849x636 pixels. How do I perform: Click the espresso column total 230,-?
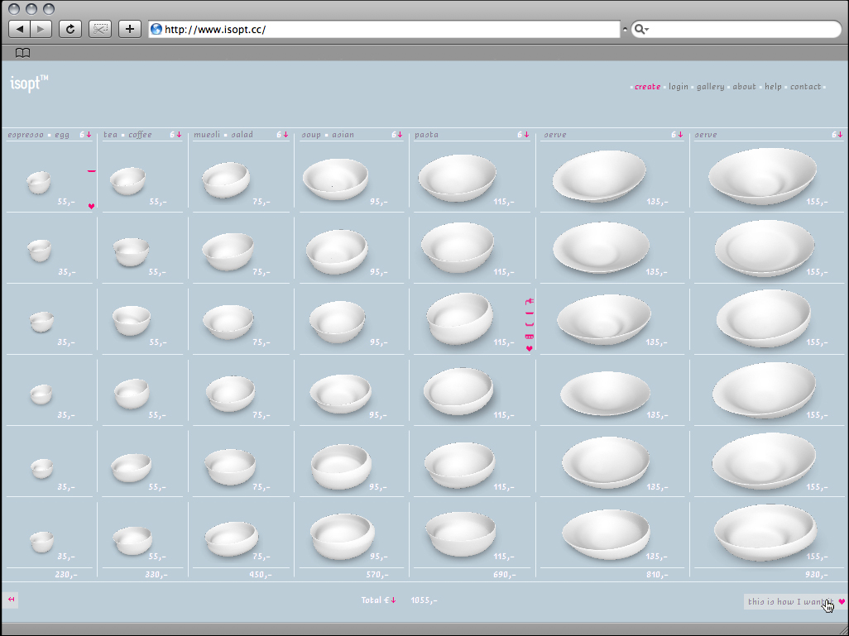(x=66, y=575)
